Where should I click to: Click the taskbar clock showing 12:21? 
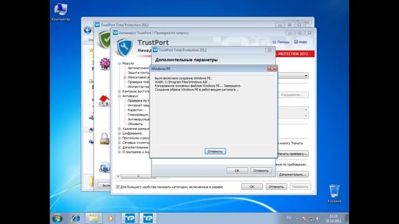[334, 218]
